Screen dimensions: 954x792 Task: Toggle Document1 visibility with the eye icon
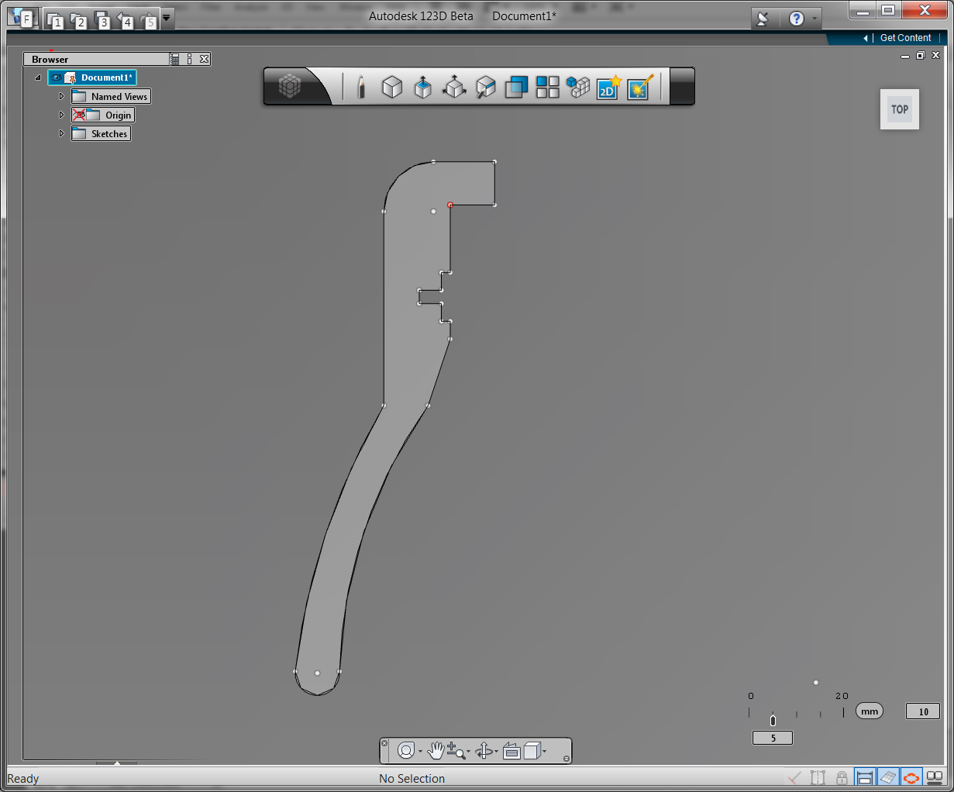click(56, 77)
